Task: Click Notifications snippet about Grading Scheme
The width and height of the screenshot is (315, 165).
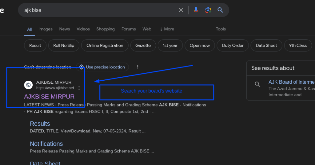Action: [92, 151]
